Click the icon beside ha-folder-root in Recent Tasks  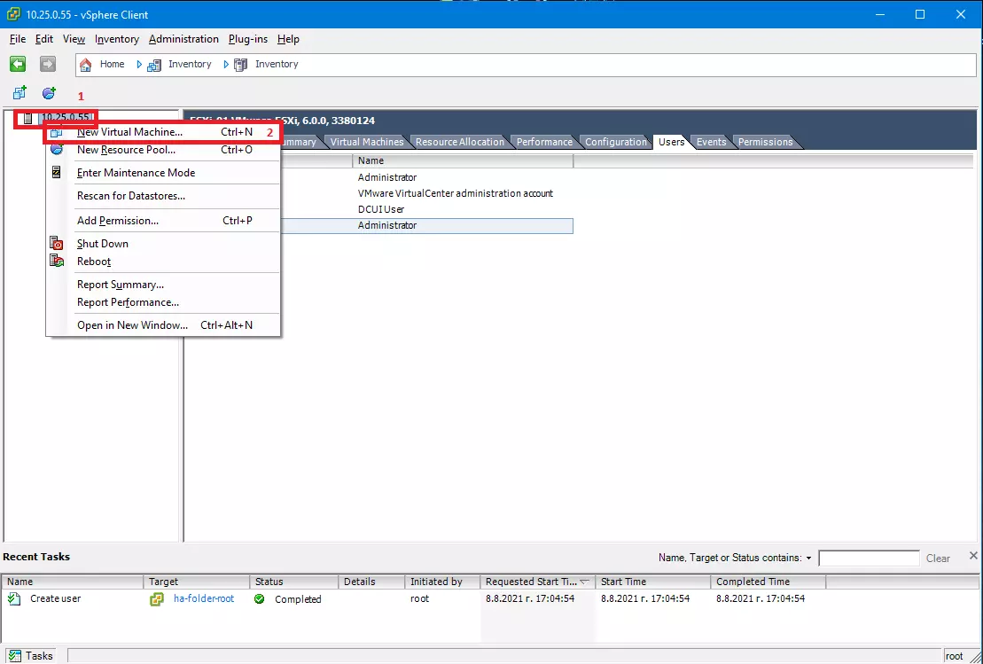(x=157, y=598)
